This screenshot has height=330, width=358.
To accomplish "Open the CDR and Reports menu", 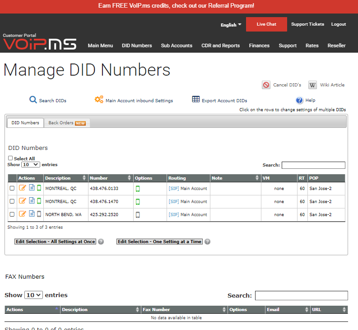I will click(220, 45).
